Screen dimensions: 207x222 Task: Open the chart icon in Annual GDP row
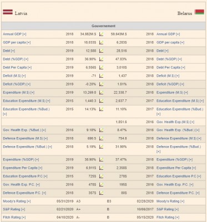pos(102,34)
